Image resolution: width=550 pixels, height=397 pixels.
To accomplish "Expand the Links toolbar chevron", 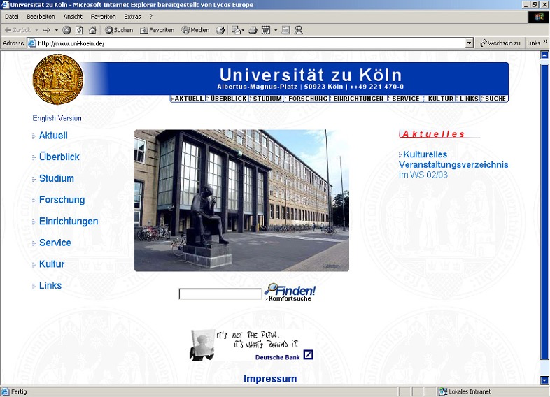I will click(x=545, y=41).
